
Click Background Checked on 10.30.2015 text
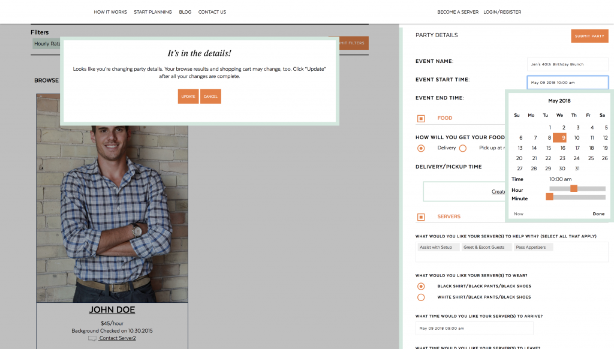(112, 331)
